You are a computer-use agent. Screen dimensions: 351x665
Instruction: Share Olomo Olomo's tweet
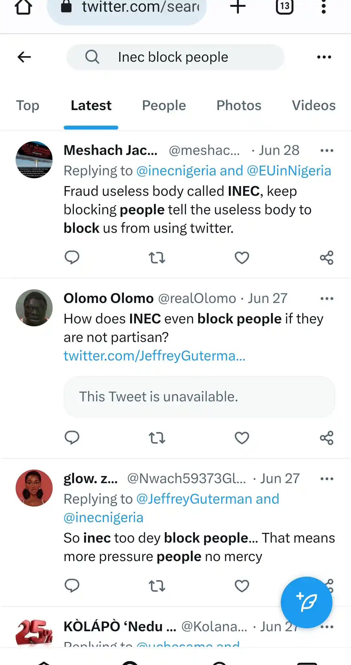pos(327,438)
